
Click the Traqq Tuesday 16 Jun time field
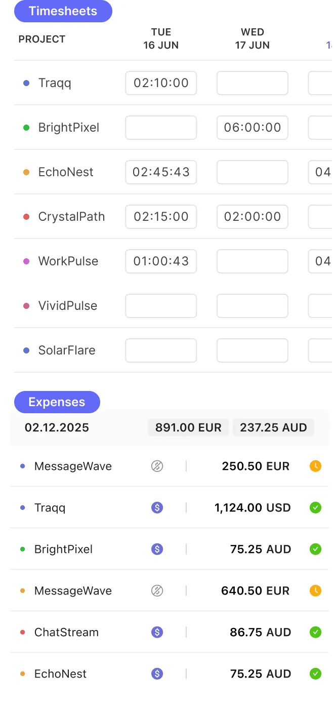161,83
